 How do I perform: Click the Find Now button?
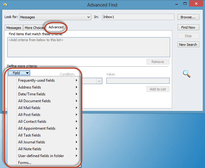coord(188,27)
